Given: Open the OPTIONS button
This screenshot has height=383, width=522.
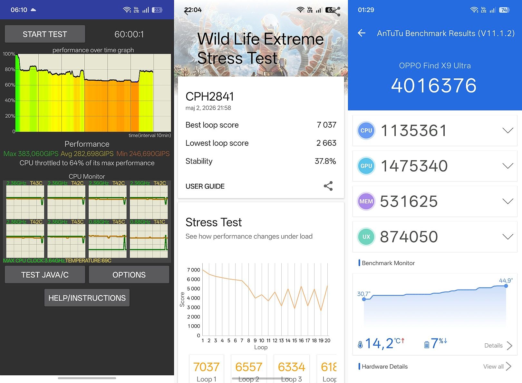Looking at the screenshot, I should (x=129, y=275).
